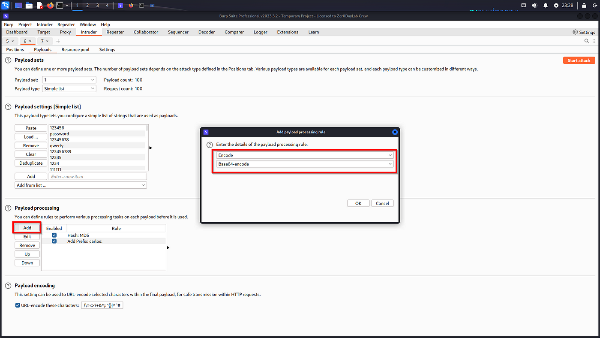
Task: Expand the terminal launcher dropdown arrow
Action: point(67,6)
